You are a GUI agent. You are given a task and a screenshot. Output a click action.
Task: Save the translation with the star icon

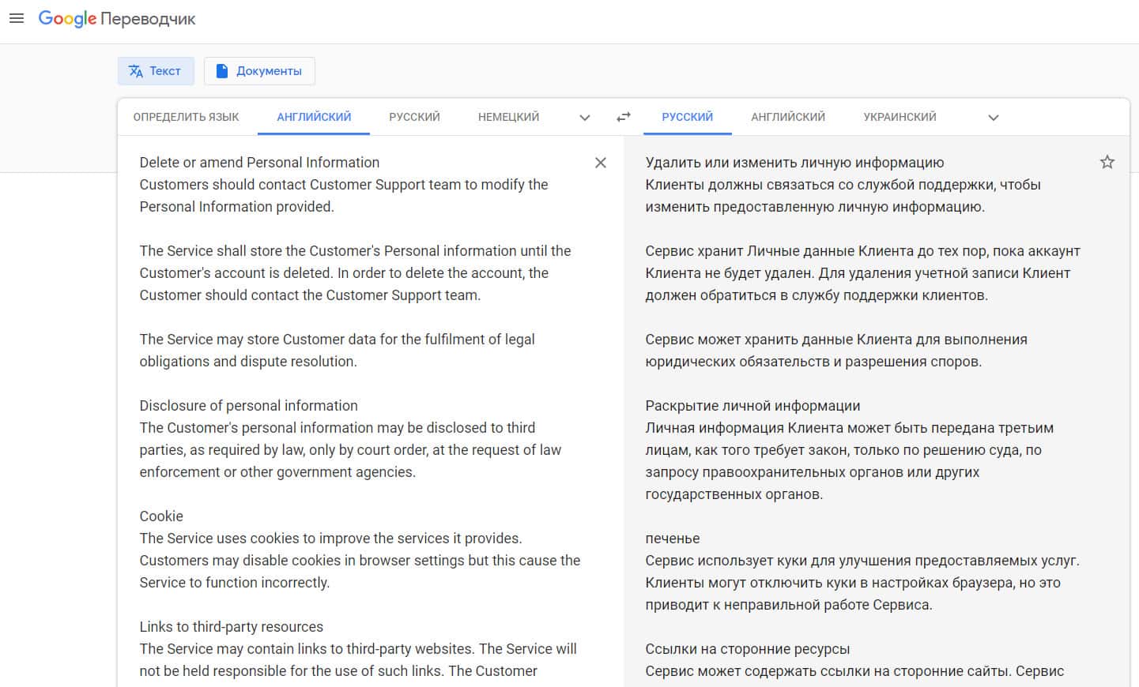1107,163
